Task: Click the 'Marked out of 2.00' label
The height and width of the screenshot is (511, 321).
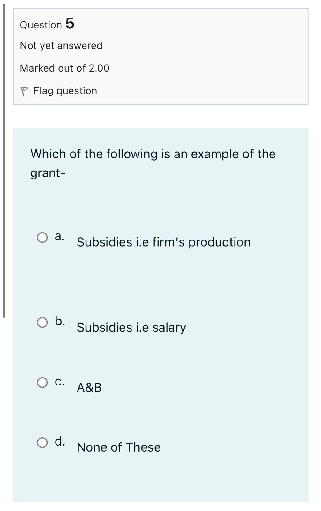Action: point(64,68)
